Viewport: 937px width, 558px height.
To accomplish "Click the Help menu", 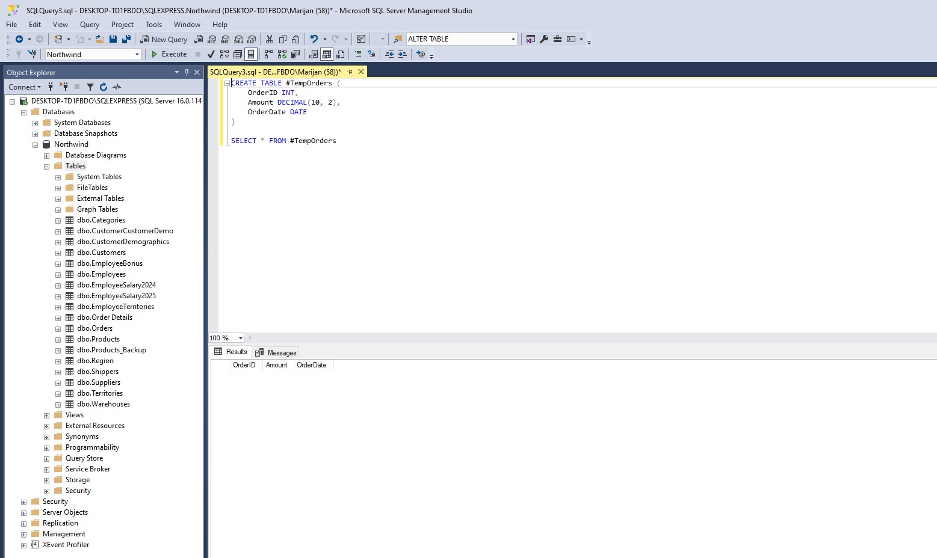I will point(220,25).
